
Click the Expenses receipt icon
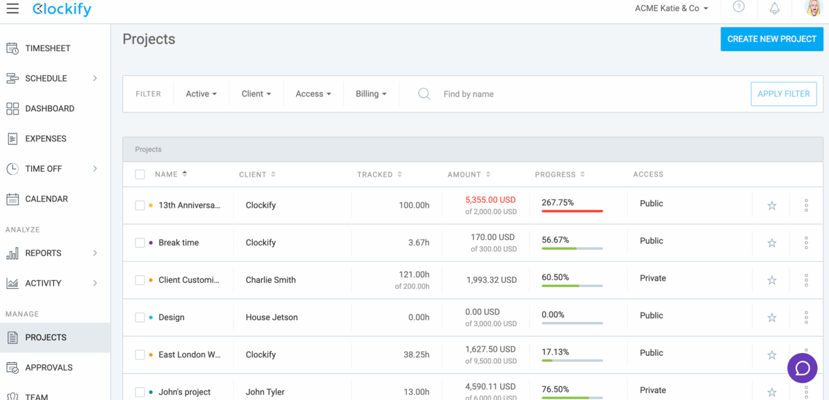pyautogui.click(x=12, y=139)
